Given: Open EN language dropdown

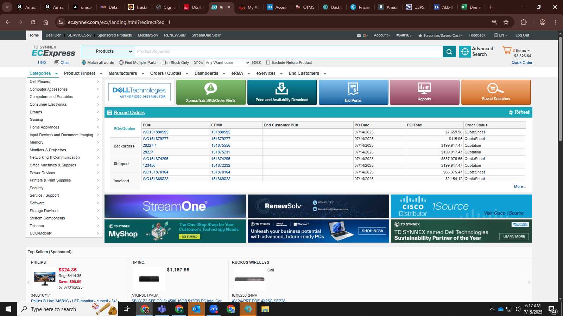Looking at the screenshot, I should tap(500, 35).
